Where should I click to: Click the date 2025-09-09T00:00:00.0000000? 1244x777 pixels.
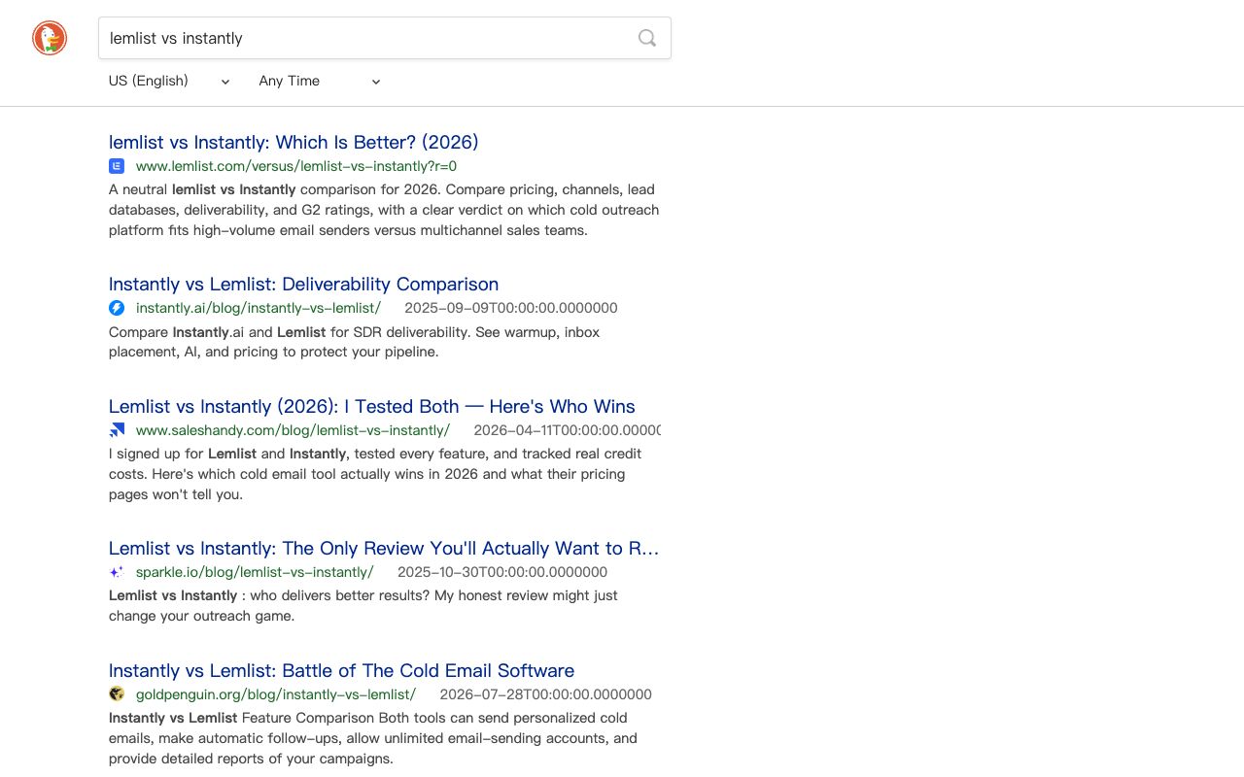(511, 308)
